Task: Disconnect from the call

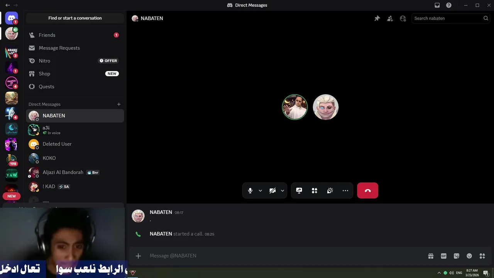Action: point(367,190)
